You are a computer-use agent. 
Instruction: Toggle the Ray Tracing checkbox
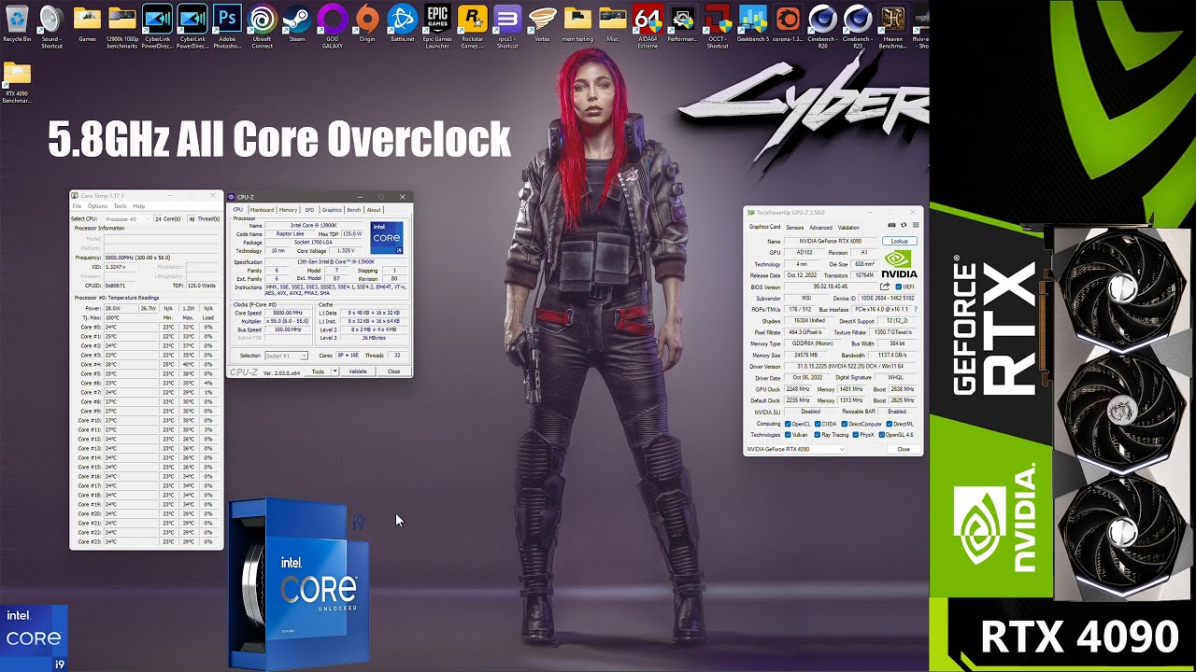pos(818,435)
